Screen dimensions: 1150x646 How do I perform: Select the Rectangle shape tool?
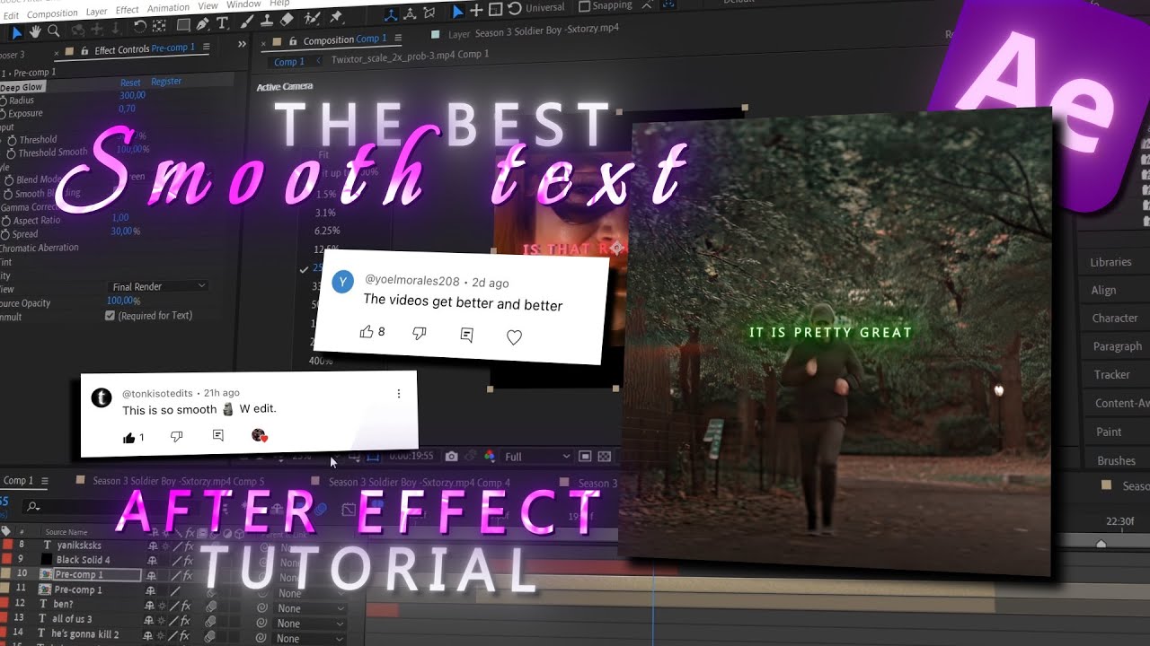click(x=183, y=24)
